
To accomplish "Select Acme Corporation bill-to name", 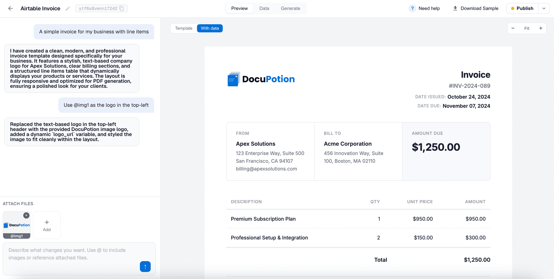I will point(348,144).
